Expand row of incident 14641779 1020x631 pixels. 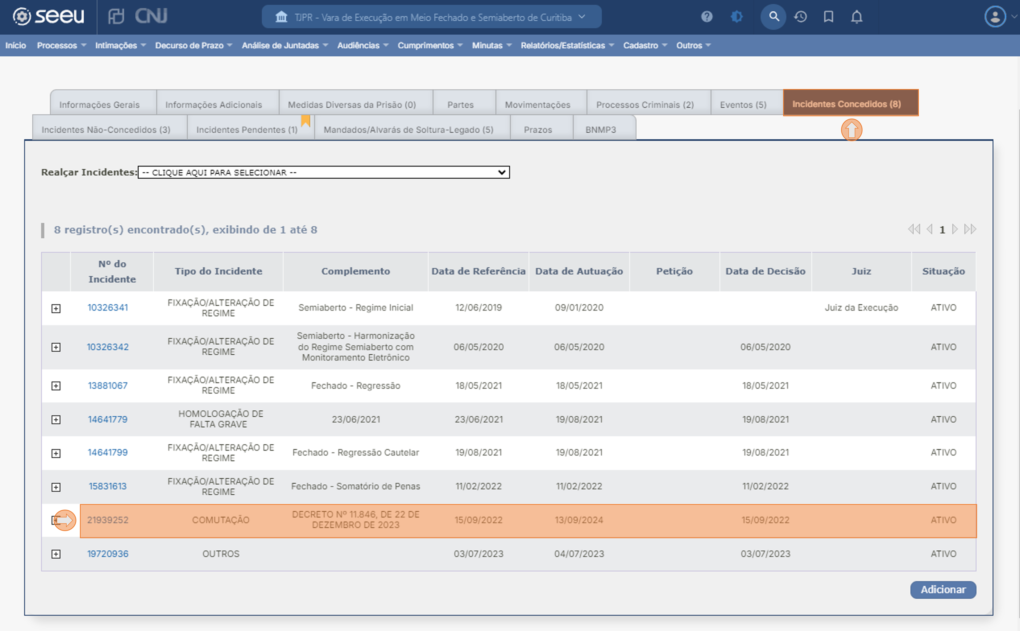click(56, 420)
